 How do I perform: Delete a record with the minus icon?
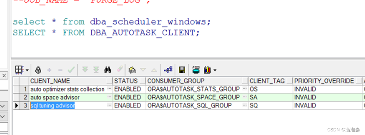(x=60, y=70)
